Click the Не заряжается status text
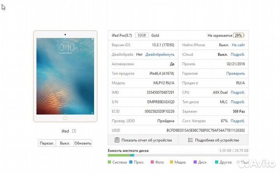Viewport: 280px width, 173px height. coord(220,35)
